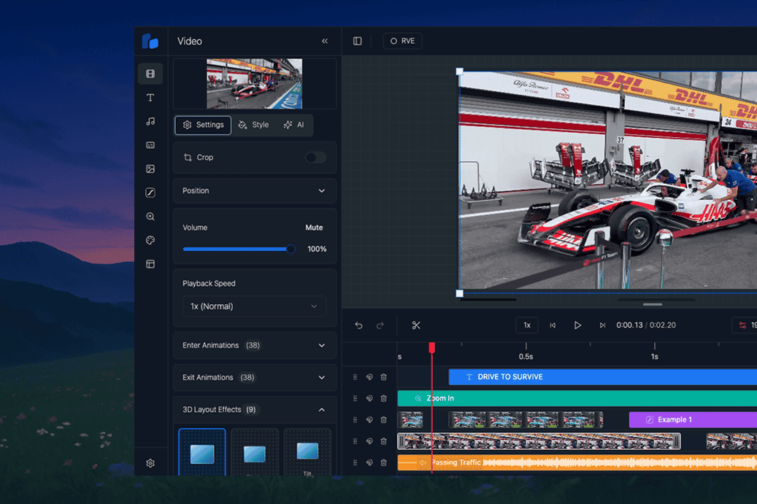Select the Tilt 3D layout effect thumbnail
The height and width of the screenshot is (504, 757).
307,452
